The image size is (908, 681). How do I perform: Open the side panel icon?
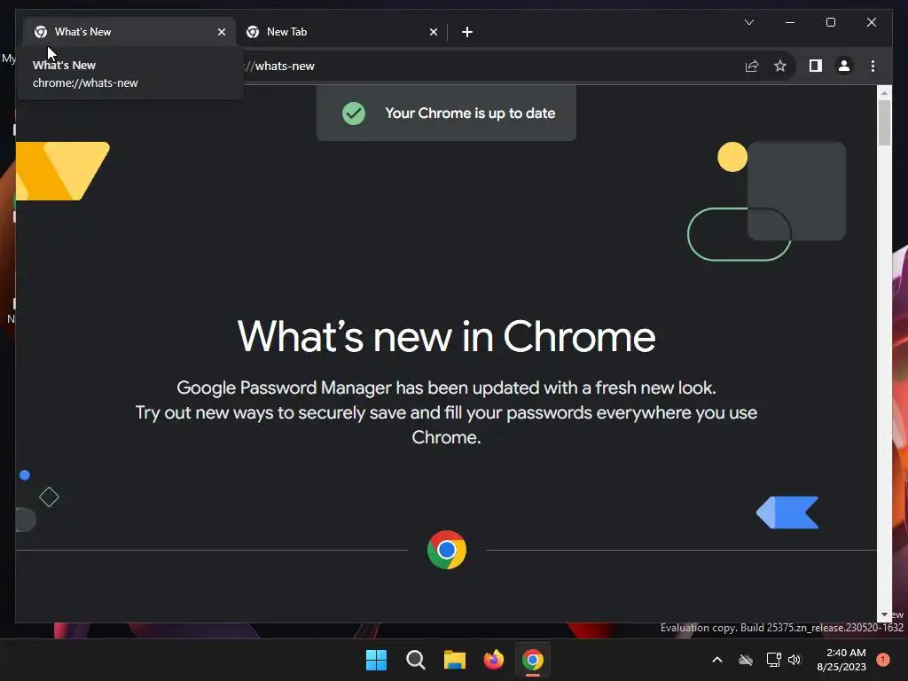tap(816, 66)
